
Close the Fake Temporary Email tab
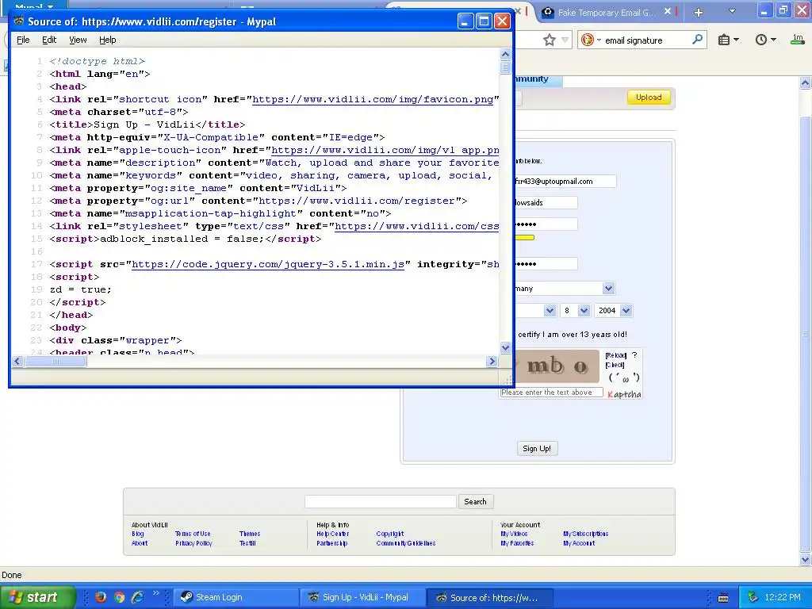668,11
